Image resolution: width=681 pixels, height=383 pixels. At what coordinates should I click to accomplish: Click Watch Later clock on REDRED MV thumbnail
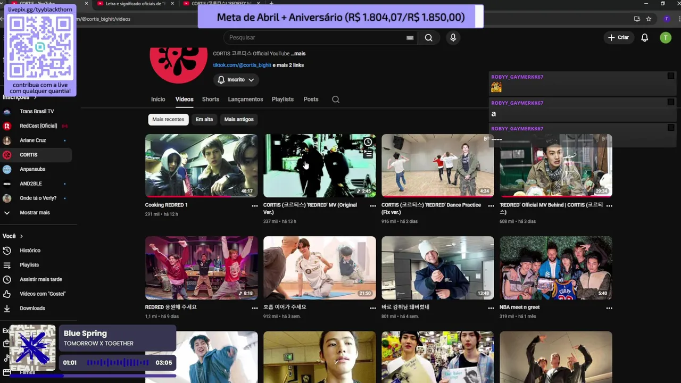pyautogui.click(x=368, y=143)
